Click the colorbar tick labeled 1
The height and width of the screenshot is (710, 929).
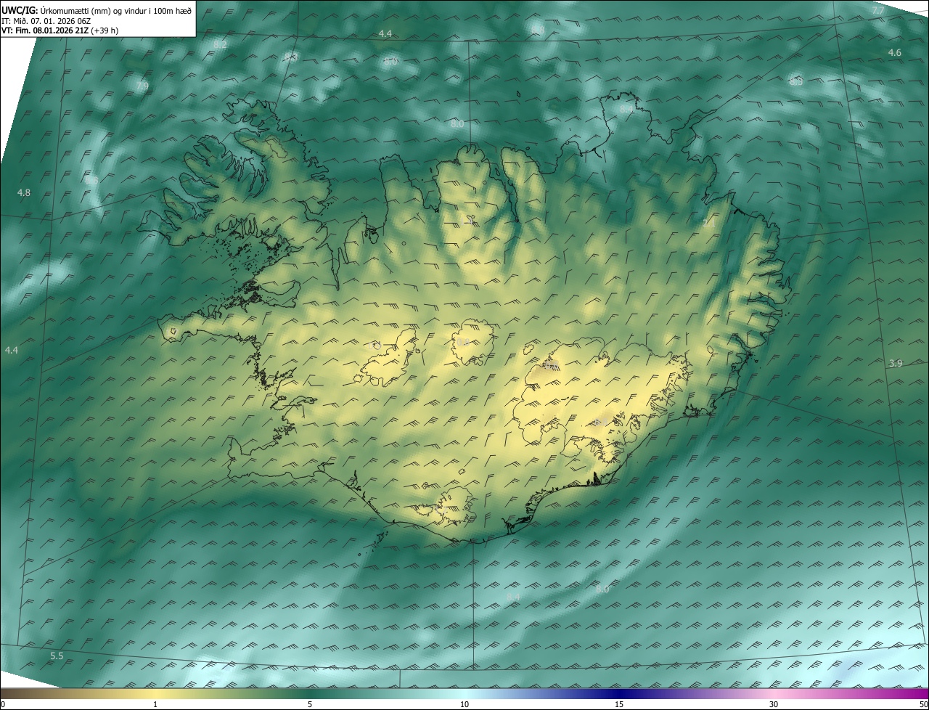point(155,704)
